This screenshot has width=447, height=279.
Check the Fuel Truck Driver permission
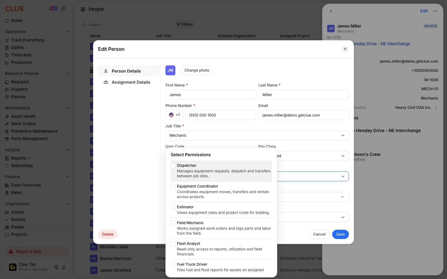[173, 264]
